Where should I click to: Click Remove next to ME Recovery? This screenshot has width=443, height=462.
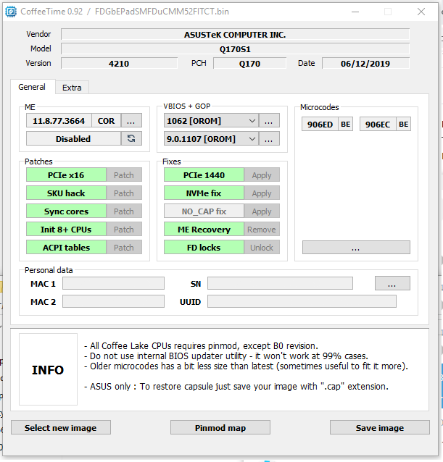click(262, 230)
